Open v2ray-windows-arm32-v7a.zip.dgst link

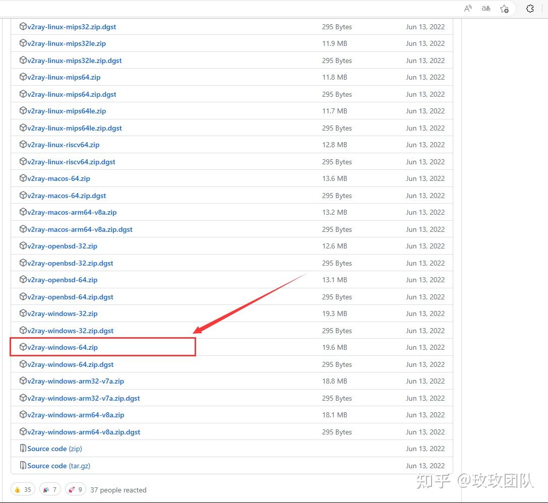pyautogui.click(x=84, y=398)
